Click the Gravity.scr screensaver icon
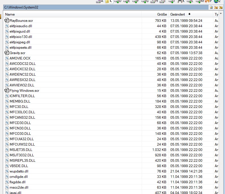 [x=7, y=53]
